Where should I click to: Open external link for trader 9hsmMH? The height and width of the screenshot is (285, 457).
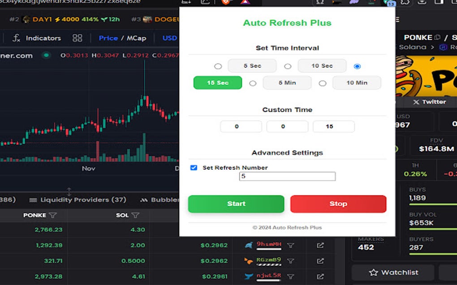pyautogui.click(x=321, y=244)
